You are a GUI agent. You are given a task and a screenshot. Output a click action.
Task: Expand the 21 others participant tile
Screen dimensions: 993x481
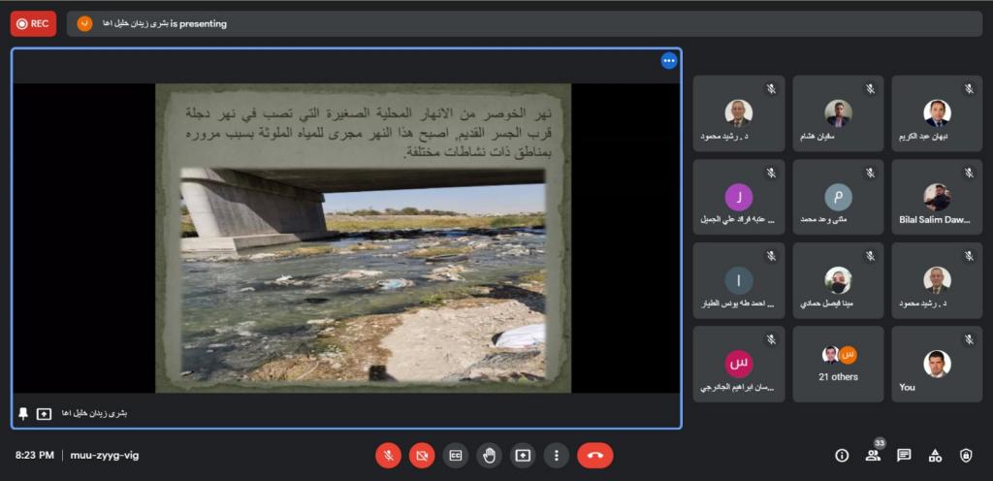pyautogui.click(x=838, y=364)
